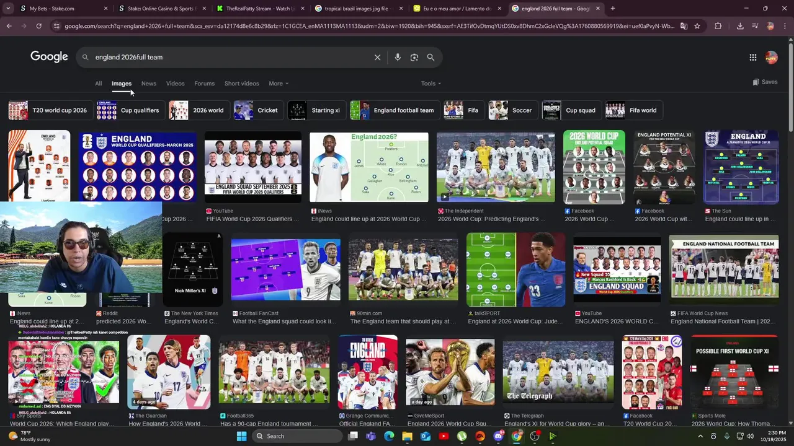The image size is (794, 446).
Task: Go to the Google homepage logo
Action: point(49,57)
